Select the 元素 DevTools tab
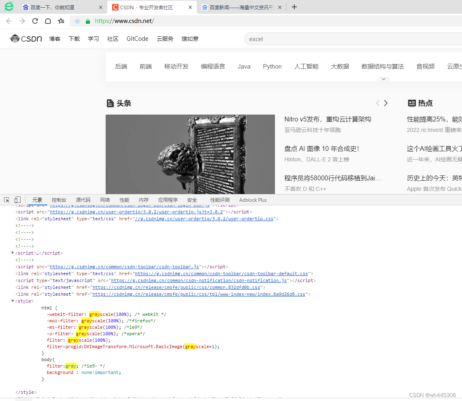Viewport: 462px width, 401px height. tap(37, 200)
